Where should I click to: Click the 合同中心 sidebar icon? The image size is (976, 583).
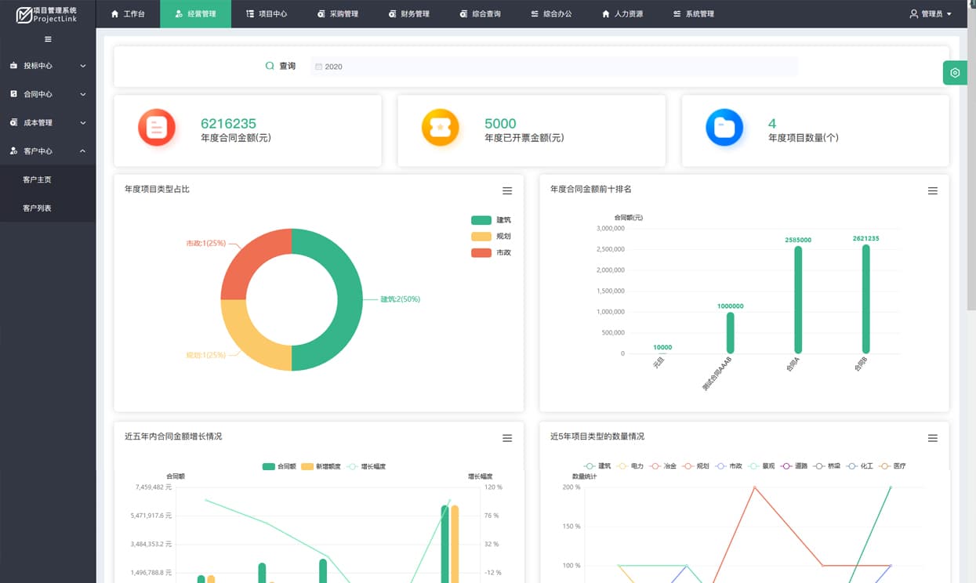(x=13, y=94)
